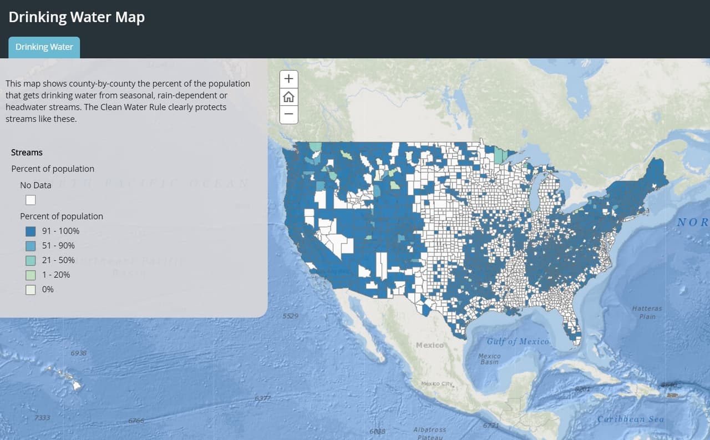
Task: Reset map to home extent
Action: (x=288, y=97)
